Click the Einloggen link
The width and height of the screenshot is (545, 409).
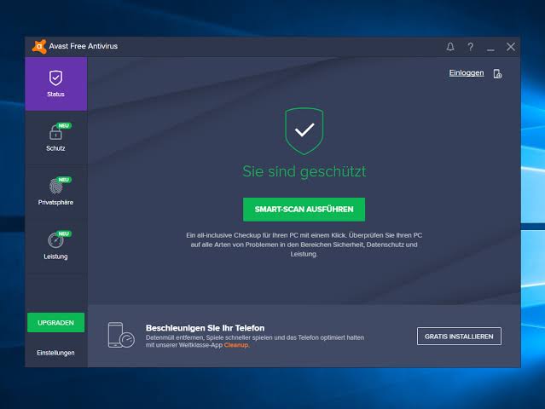click(466, 73)
